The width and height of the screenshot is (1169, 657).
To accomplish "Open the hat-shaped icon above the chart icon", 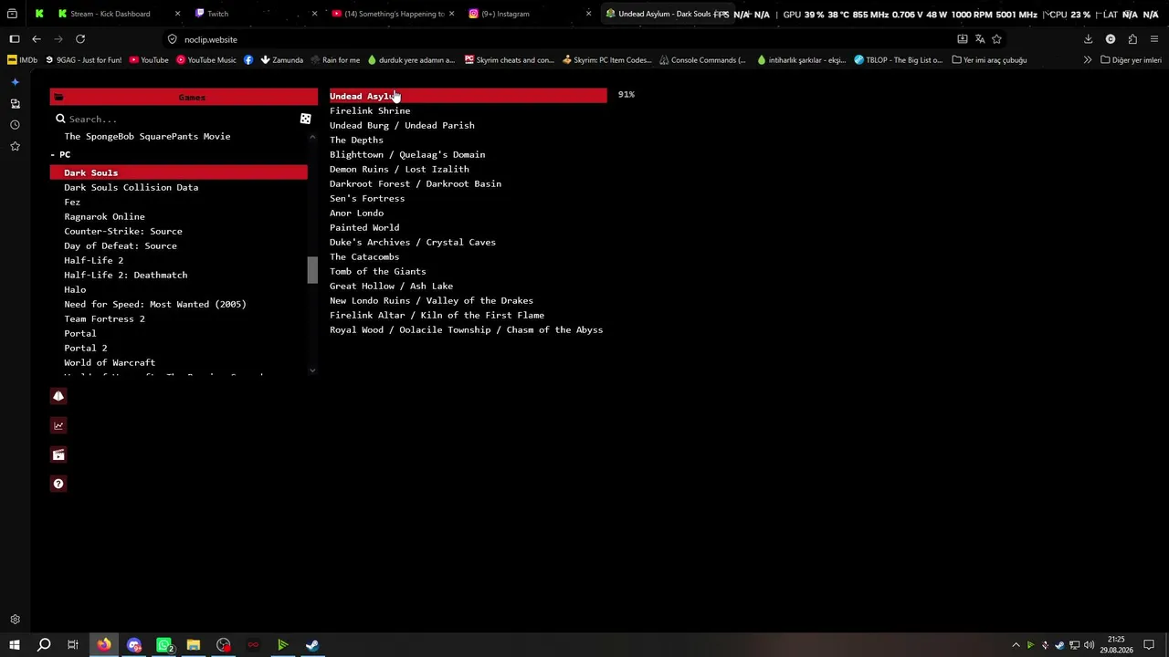I will (x=58, y=396).
